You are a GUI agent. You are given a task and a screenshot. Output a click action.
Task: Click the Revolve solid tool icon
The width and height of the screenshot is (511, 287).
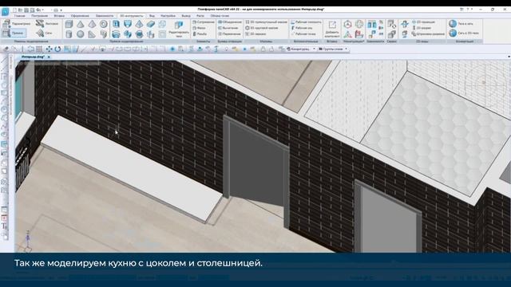pyautogui.click(x=116, y=33)
